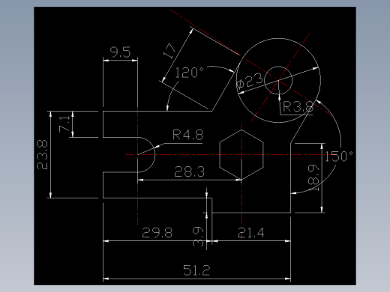Pick the 29.8 horizontal dimension text
Image resolution: width=390 pixels, height=292 pixels.
pyautogui.click(x=157, y=233)
